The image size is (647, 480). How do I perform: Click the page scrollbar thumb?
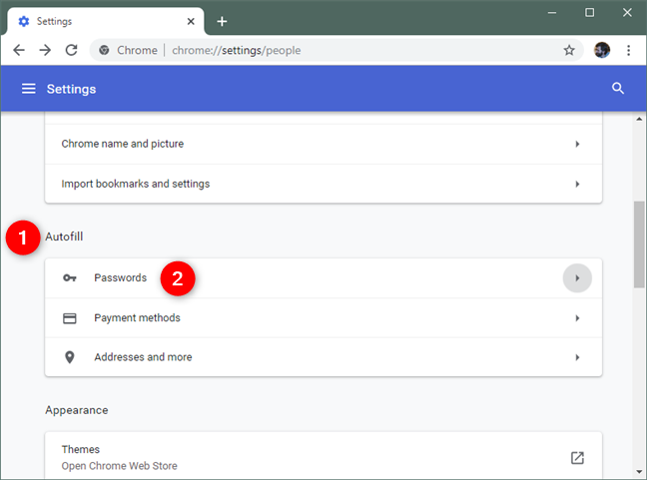(x=639, y=244)
